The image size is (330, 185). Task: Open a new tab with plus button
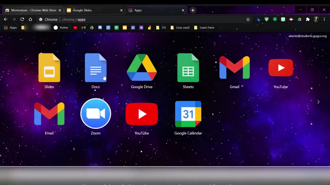[193, 10]
